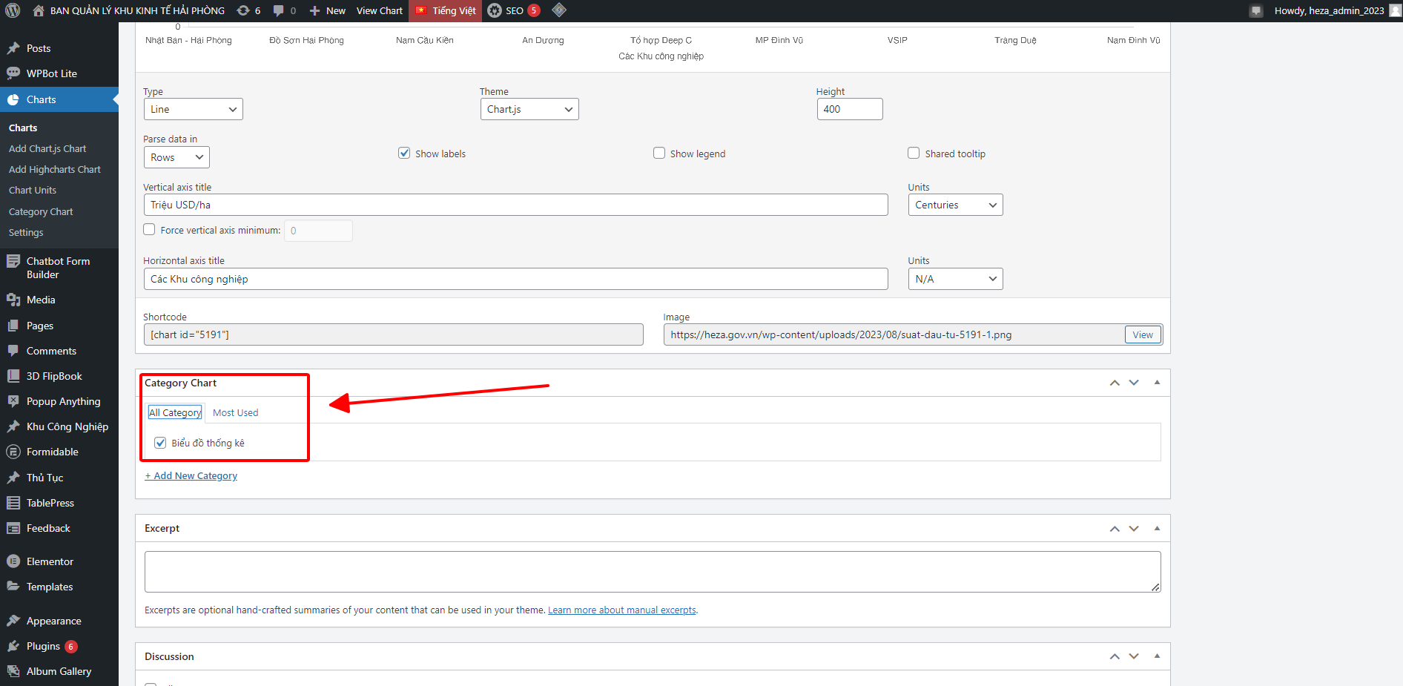Switch to the Most Used tab
This screenshot has height=686, width=1403.
click(x=235, y=413)
